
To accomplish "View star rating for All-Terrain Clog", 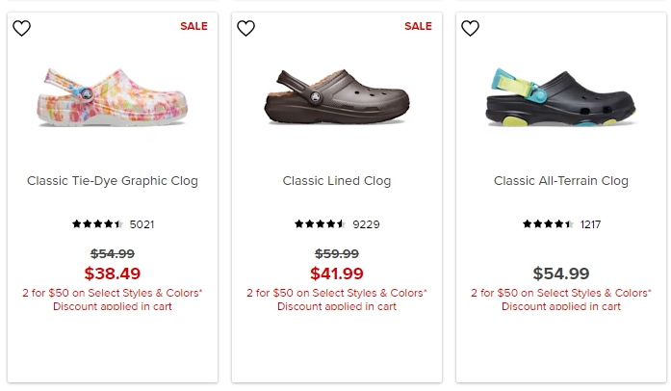I will (548, 224).
